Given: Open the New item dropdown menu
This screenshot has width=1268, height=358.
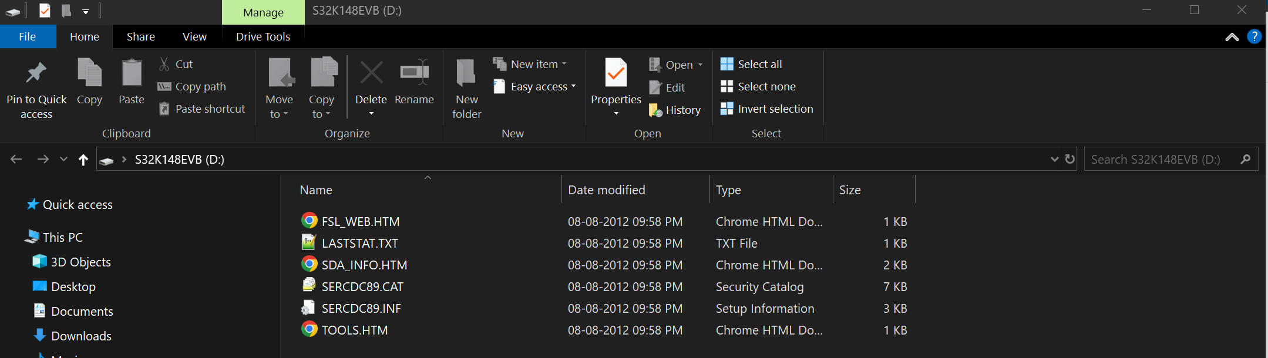Looking at the screenshot, I should [531, 64].
